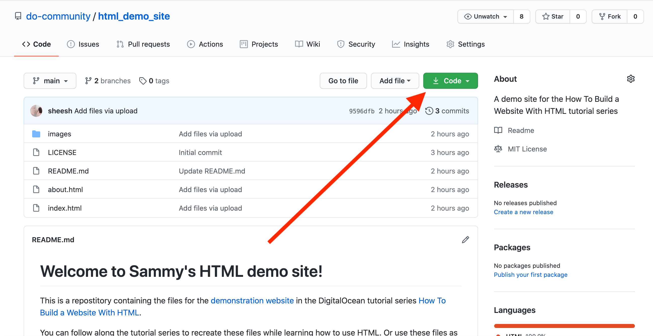Open the latest commit message Add files via upload
Screen dimensions: 653x336
[x=106, y=111]
